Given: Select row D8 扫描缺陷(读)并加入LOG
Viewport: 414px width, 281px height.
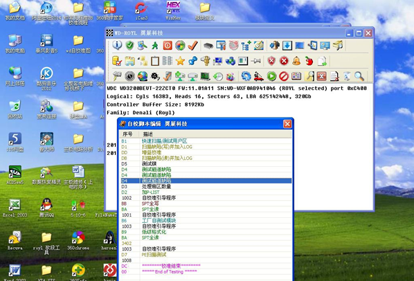Looking at the screenshot, I should coord(206,158).
